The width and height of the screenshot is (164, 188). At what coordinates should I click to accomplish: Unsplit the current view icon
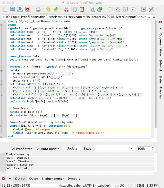[x=118, y=9]
